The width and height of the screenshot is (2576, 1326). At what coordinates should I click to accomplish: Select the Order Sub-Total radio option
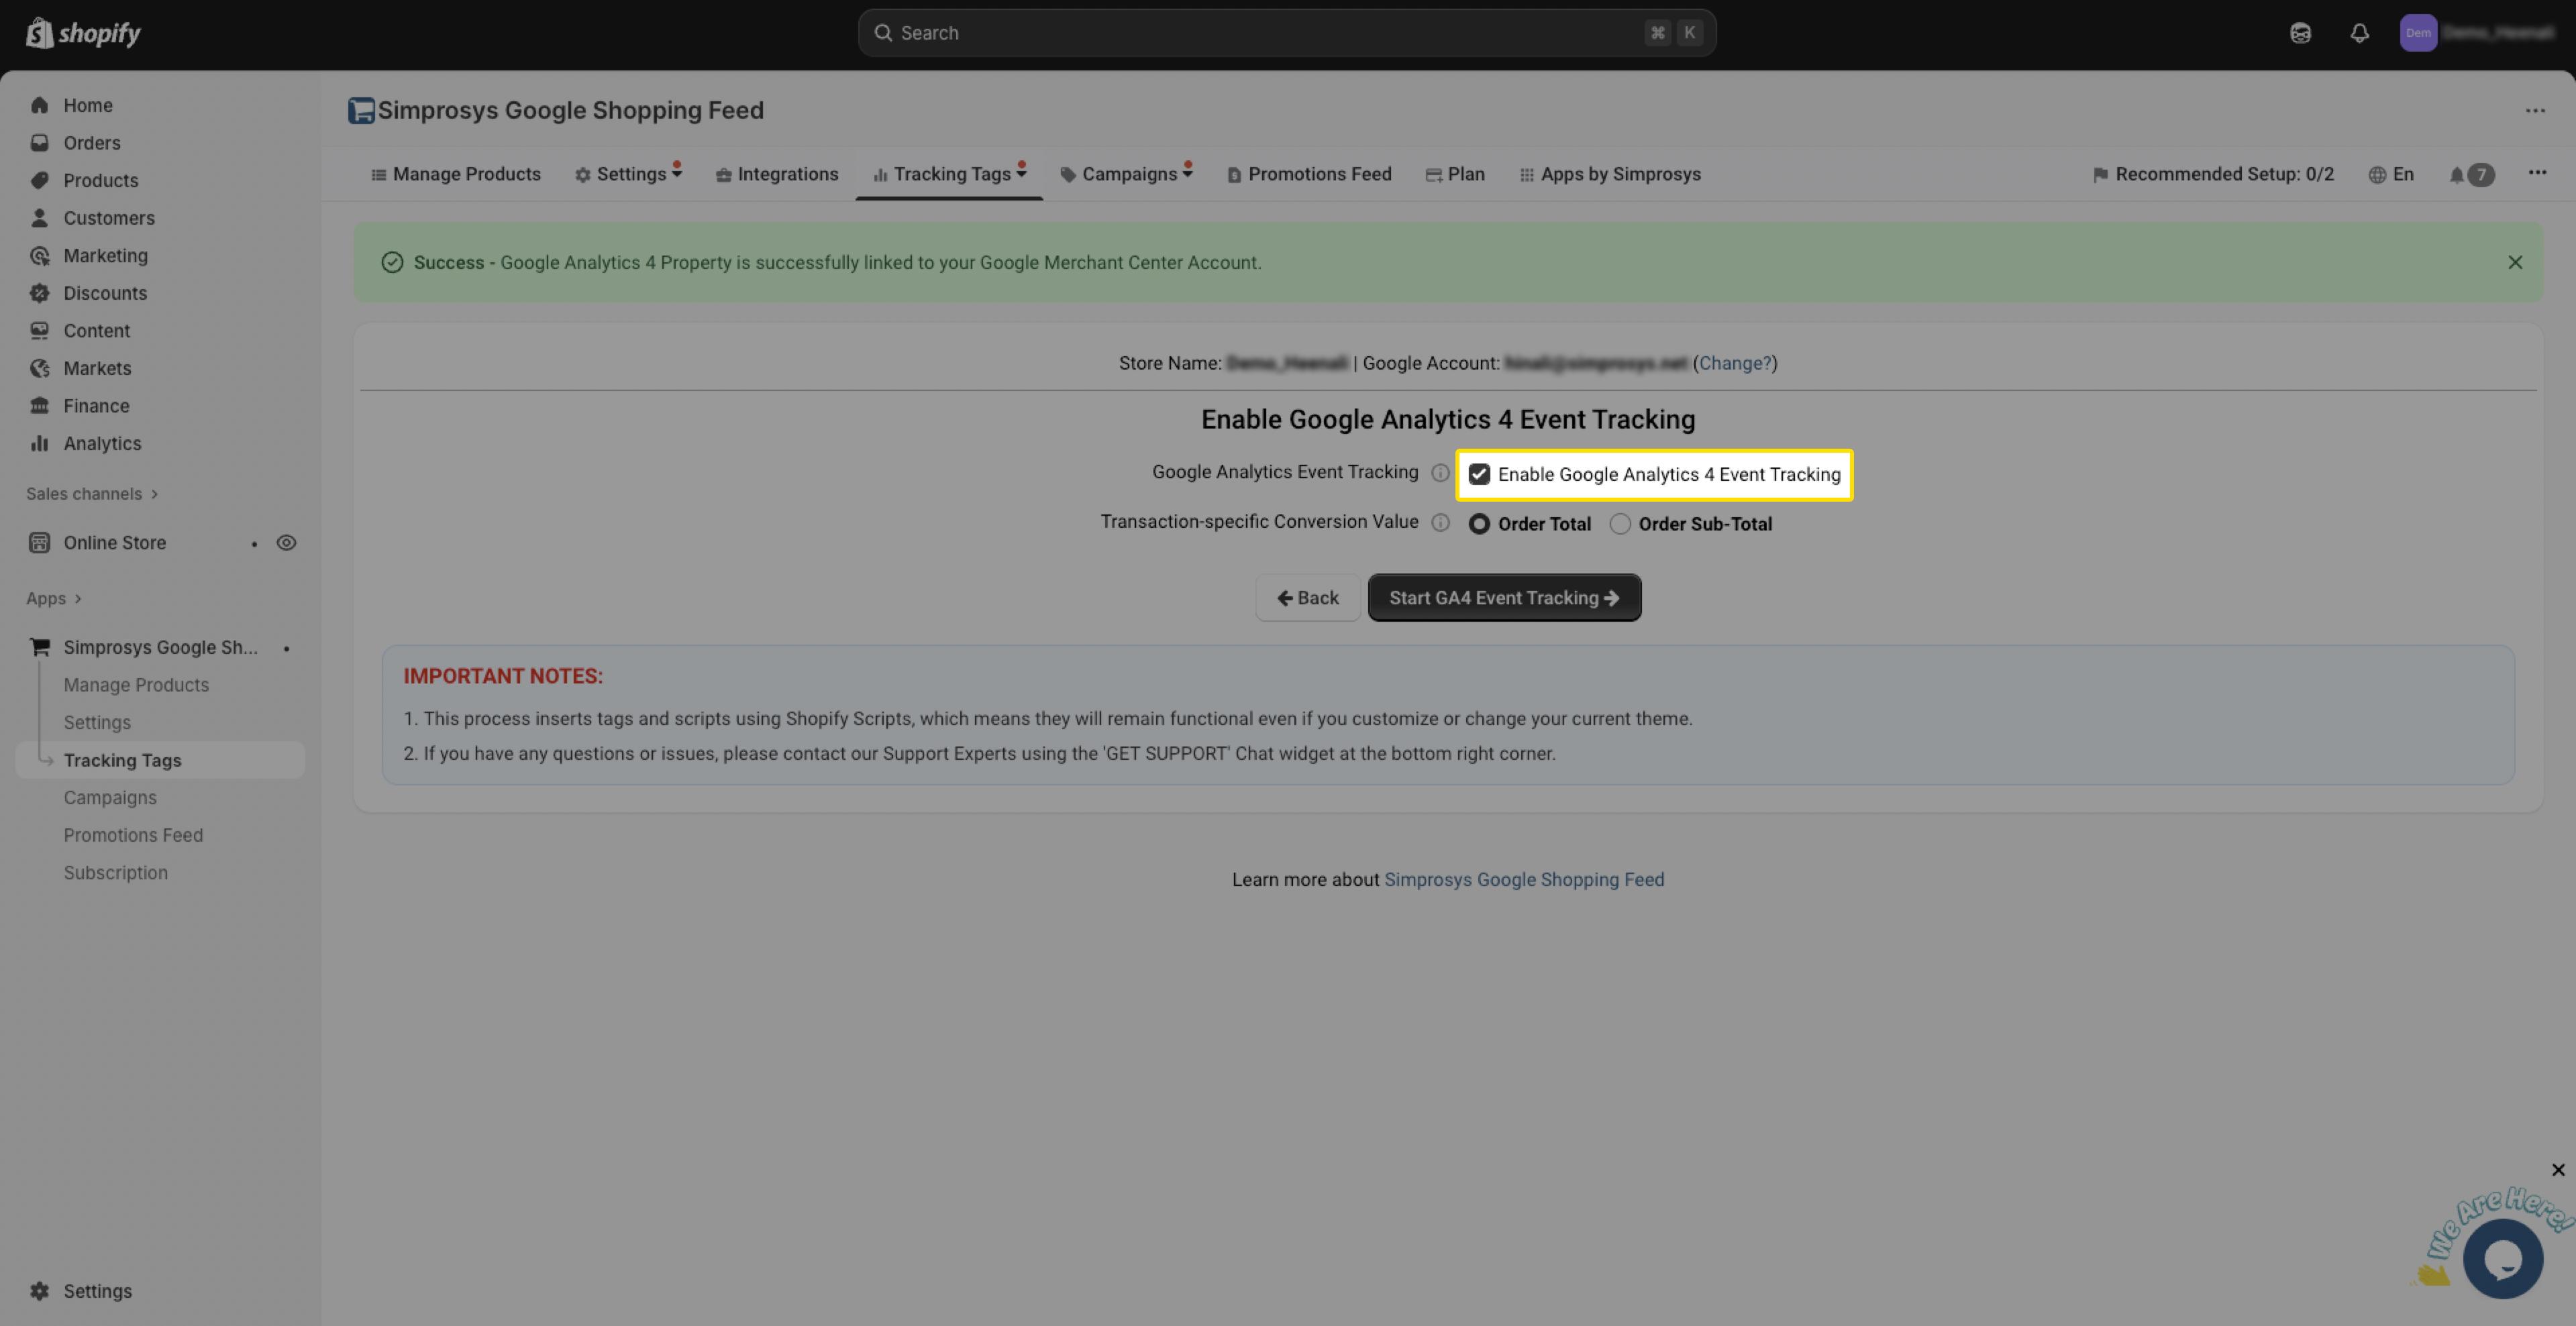(1620, 524)
